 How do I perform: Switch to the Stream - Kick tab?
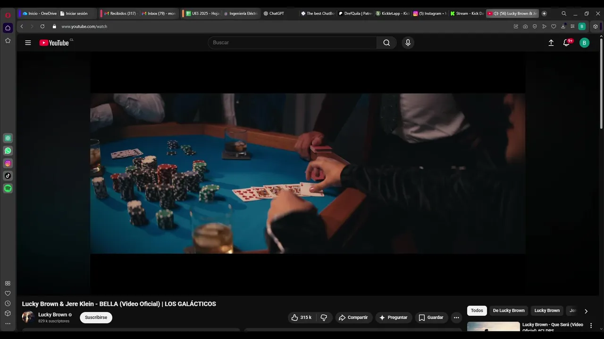click(x=467, y=14)
